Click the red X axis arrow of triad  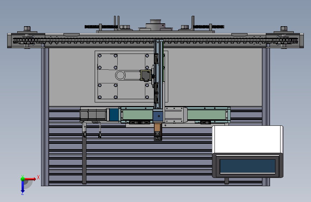[x=30, y=179]
